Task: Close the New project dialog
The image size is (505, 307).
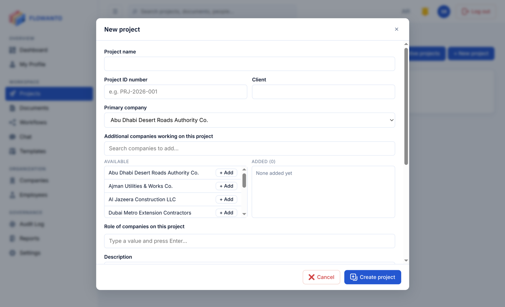Action: tap(396, 29)
